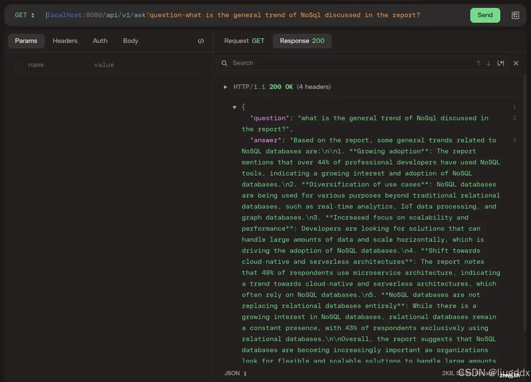531x382 pixels.
Task: Open the JSON response format selector
Action: (235, 373)
